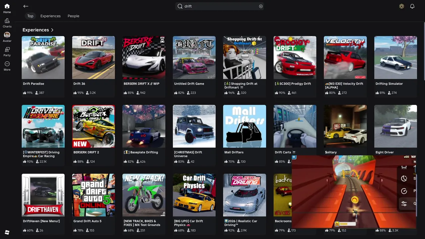Viewport: 425px width, 239px height.
Task: Click the cart icon in the video overlay
Action: point(404,167)
